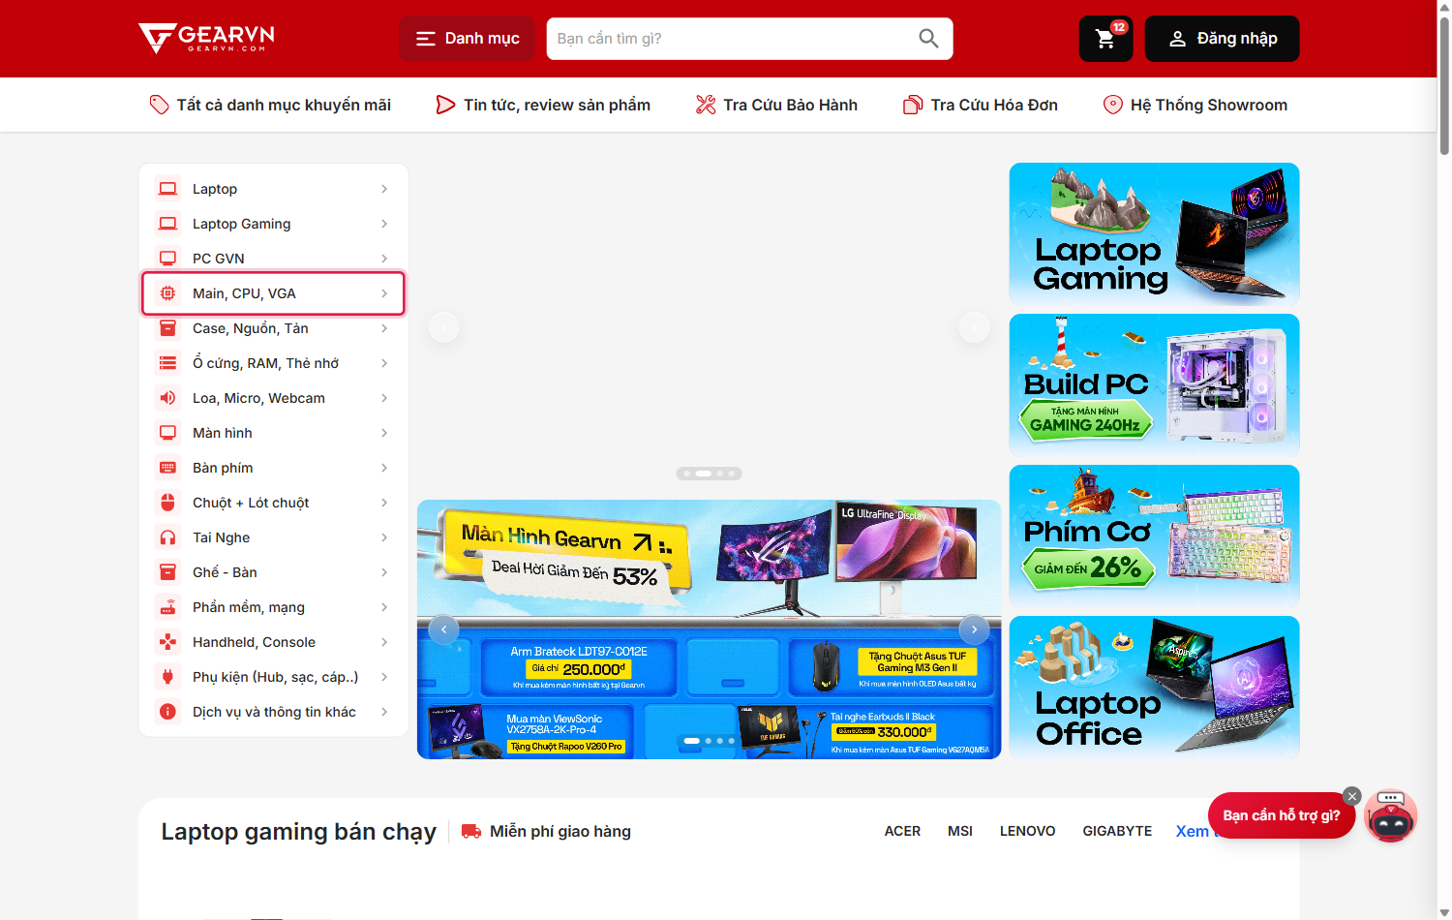The height and width of the screenshot is (920, 1452).
Task: Open the Danh mục menu
Action: (468, 39)
